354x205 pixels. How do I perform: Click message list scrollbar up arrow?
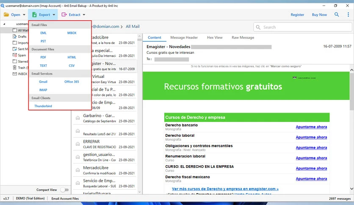point(139,36)
